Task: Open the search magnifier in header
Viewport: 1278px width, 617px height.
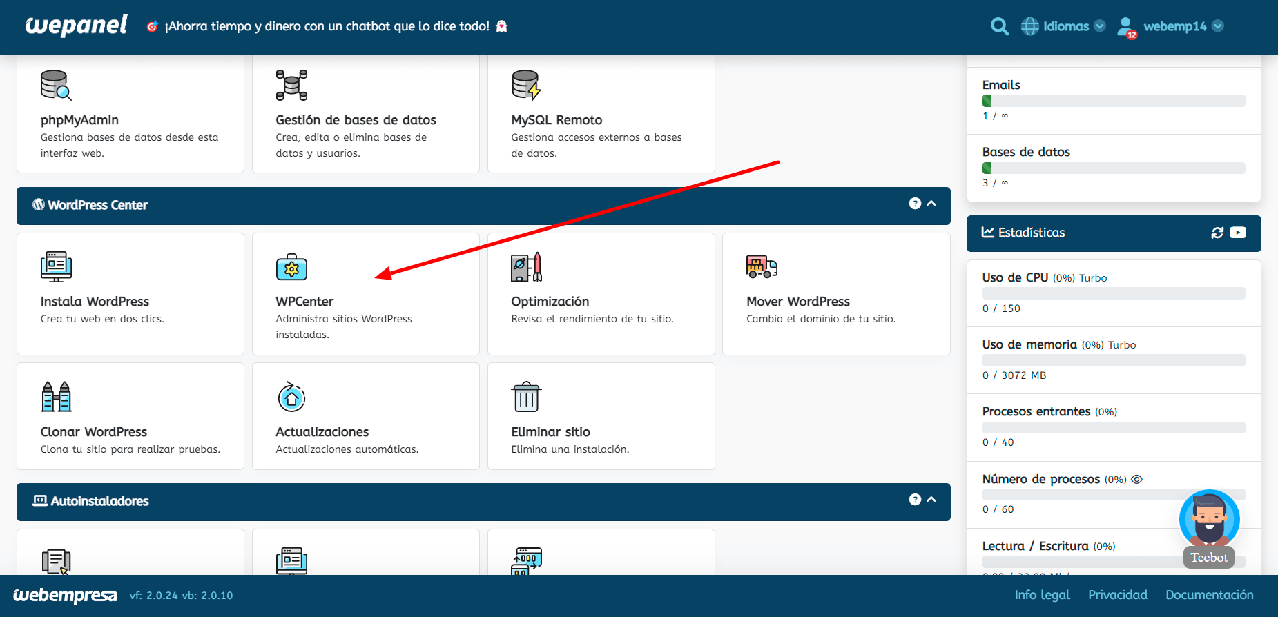Action: coord(999,26)
